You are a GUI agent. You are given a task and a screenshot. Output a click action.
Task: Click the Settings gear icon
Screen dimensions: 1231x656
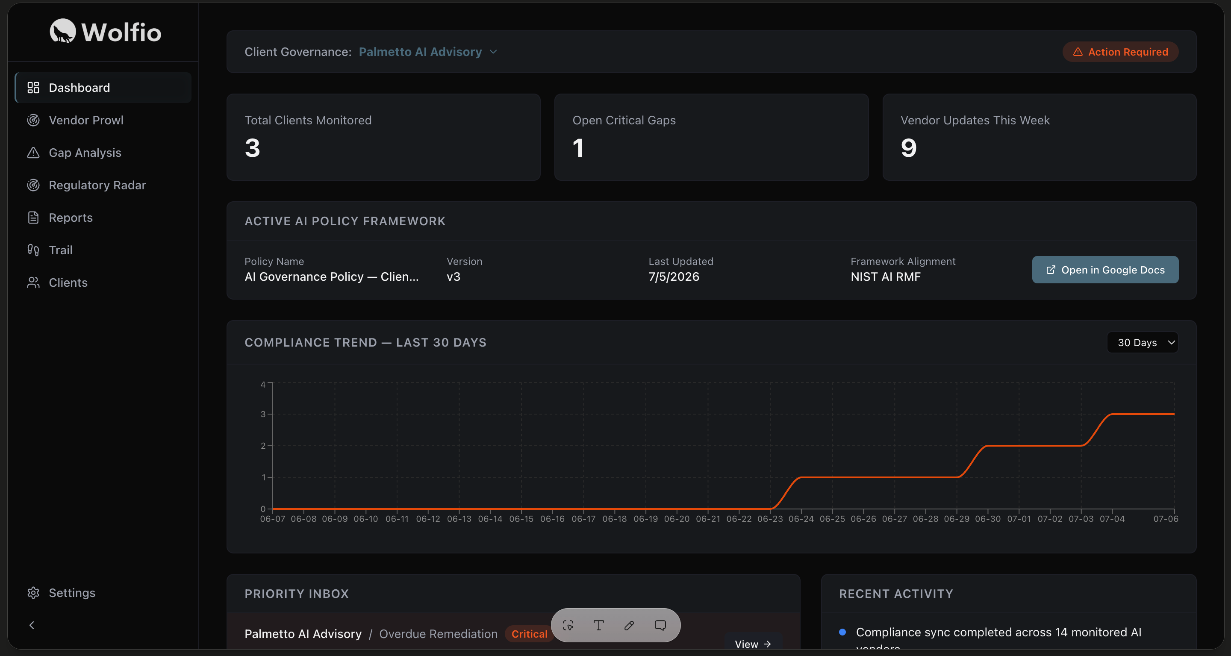33,592
